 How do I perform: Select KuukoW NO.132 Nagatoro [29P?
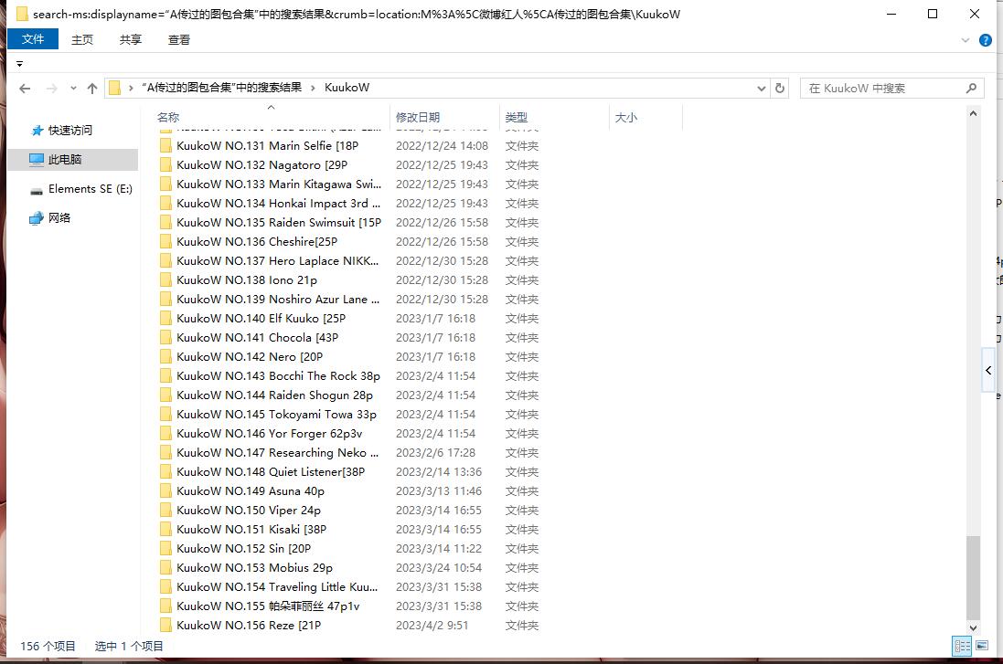[262, 165]
